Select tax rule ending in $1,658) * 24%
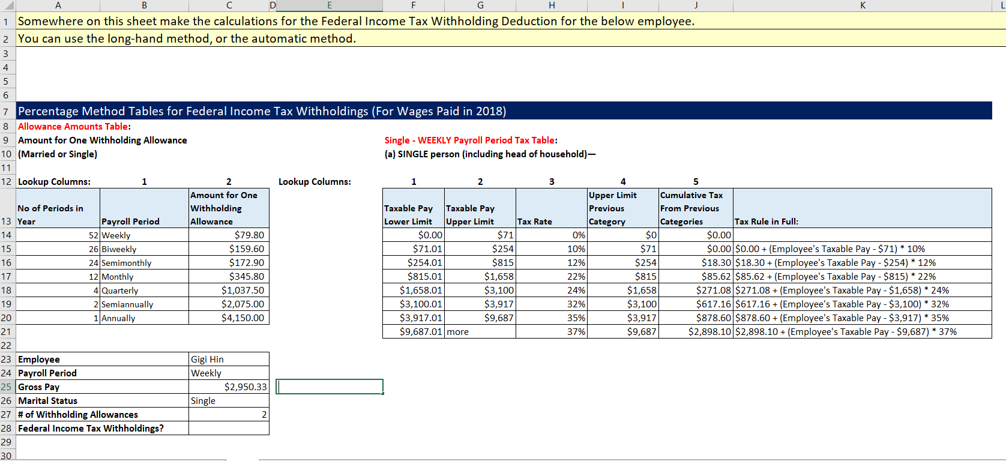Image resolution: width=1006 pixels, height=461 pixels. tap(863, 290)
